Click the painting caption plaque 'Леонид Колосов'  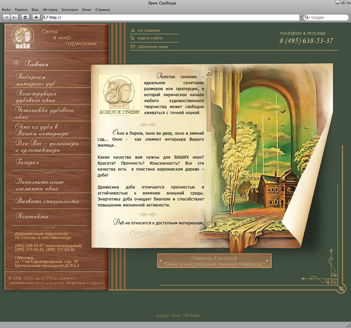(x=214, y=261)
